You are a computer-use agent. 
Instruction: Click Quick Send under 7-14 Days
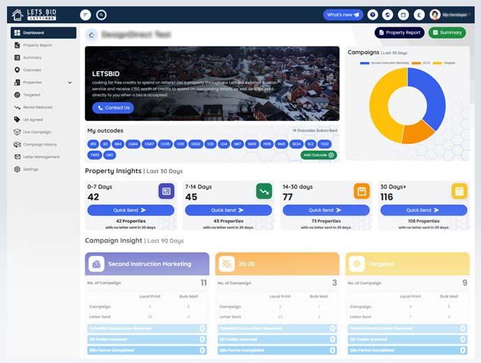[x=228, y=210]
